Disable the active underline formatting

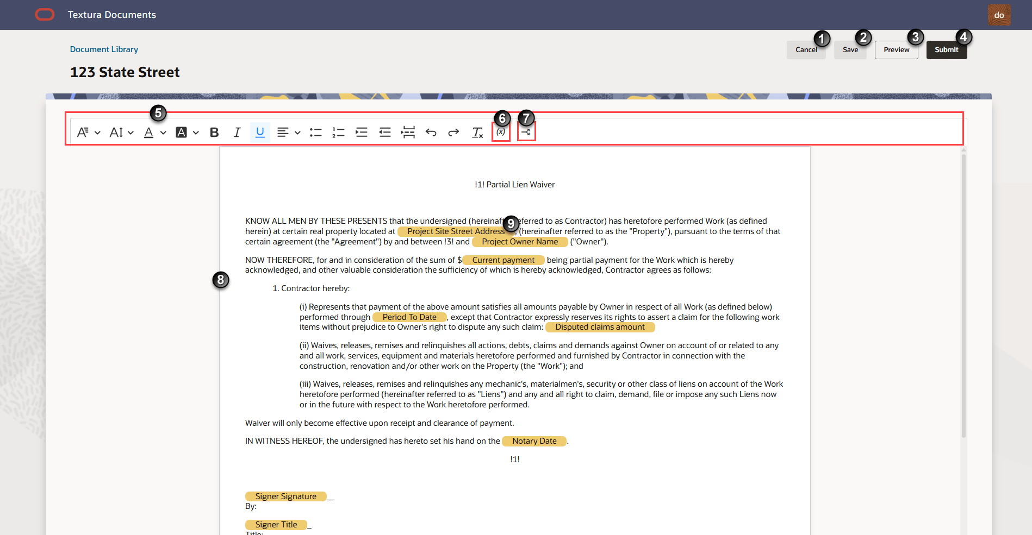coord(260,132)
